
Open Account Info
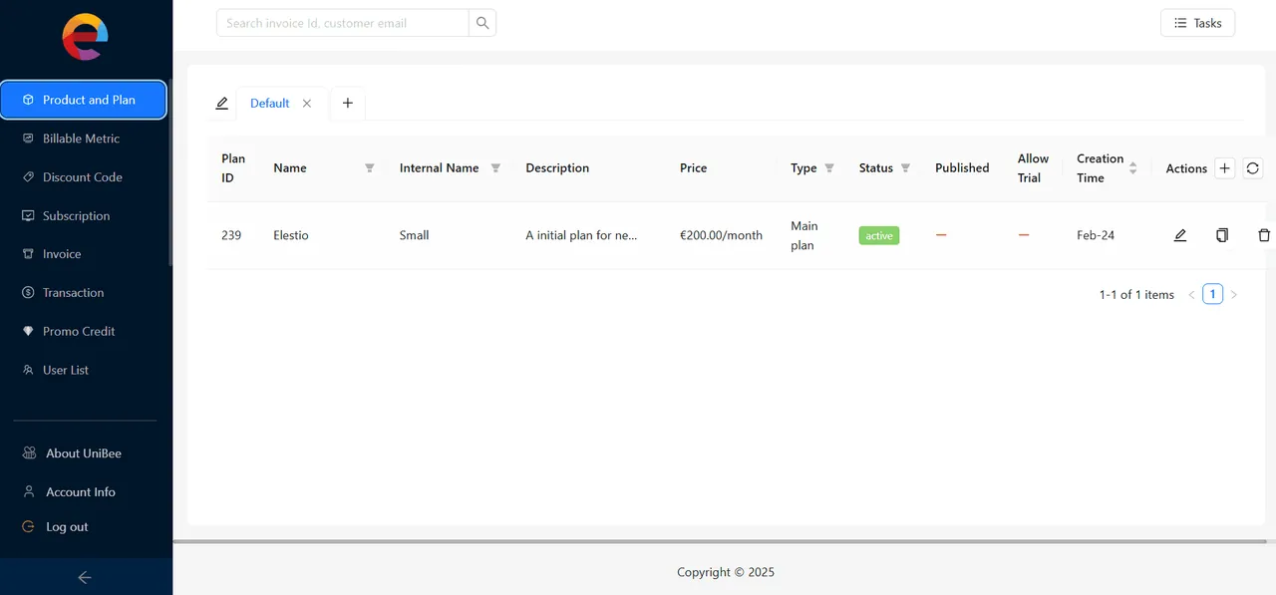pyautogui.click(x=81, y=492)
